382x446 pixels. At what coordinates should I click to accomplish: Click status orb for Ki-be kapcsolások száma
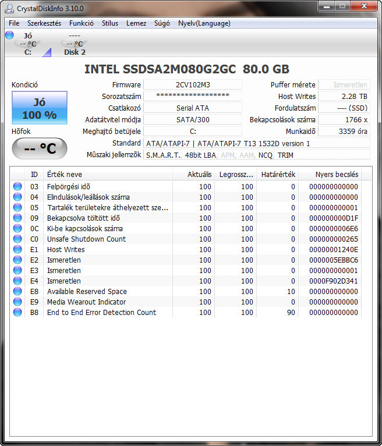[17, 228]
